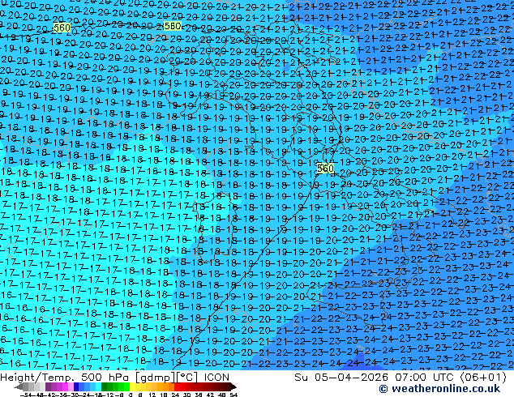Click the '[°C]' unit in the title
This screenshot has width=514, height=397.
(186, 378)
